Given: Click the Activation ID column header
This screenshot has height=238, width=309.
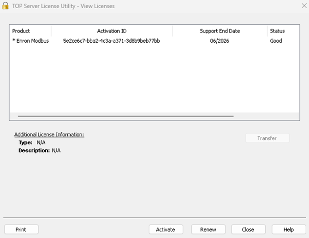Looking at the screenshot, I should coord(112,31).
